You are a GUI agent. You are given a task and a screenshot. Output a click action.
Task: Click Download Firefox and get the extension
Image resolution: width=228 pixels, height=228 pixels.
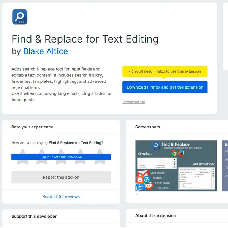point(165,87)
